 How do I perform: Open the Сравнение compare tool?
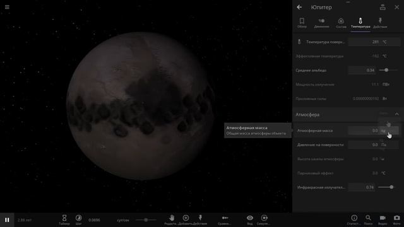pos(225,220)
